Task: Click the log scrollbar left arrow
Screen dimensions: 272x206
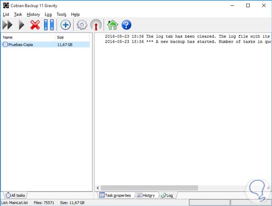Action: pos(98,188)
